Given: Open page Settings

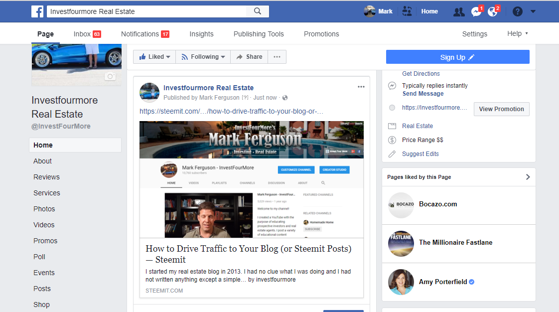Looking at the screenshot, I should (474, 34).
